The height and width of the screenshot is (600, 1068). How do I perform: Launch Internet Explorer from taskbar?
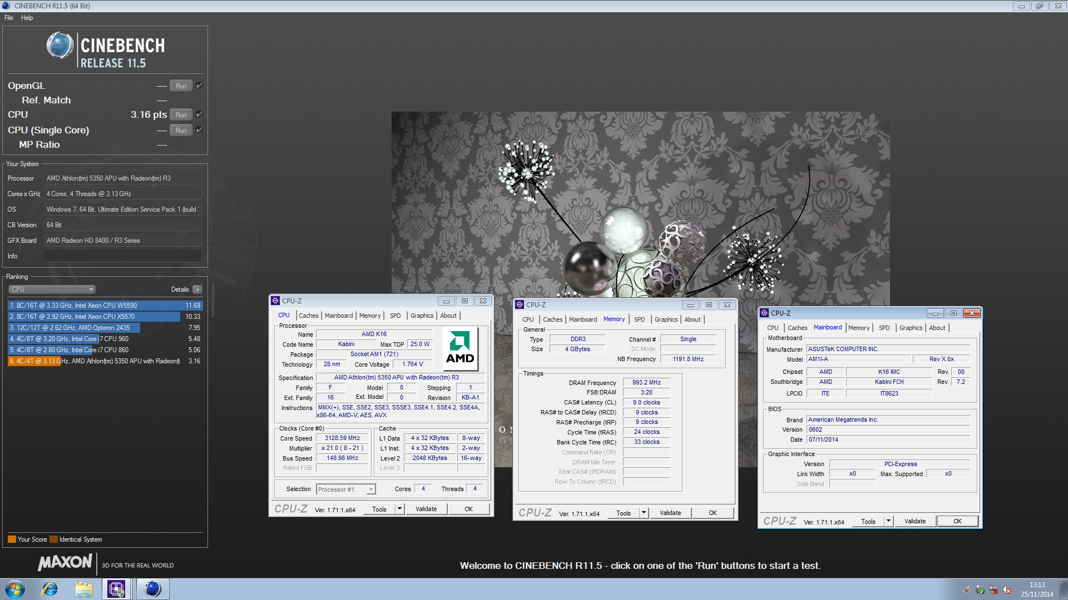[50, 589]
